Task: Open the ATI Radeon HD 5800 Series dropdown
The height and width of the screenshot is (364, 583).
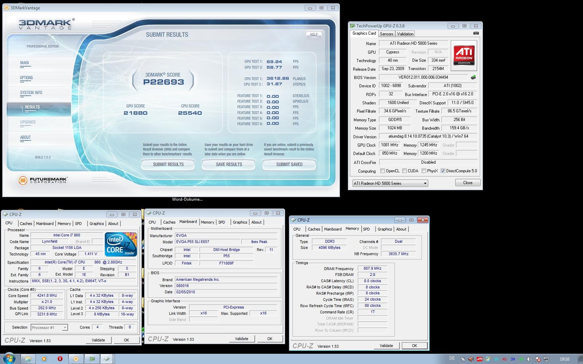Action: click(390, 183)
